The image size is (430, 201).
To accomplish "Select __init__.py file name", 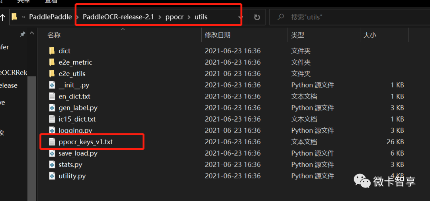I will coord(74,85).
